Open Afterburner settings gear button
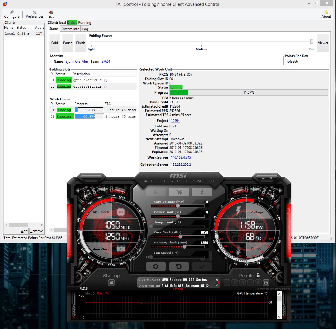 156,266
